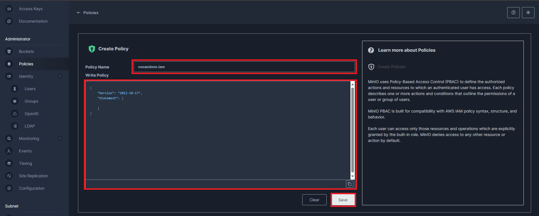Click the editor scroll up arrow
Screen dimensions: 539x216
(x=352, y=84)
